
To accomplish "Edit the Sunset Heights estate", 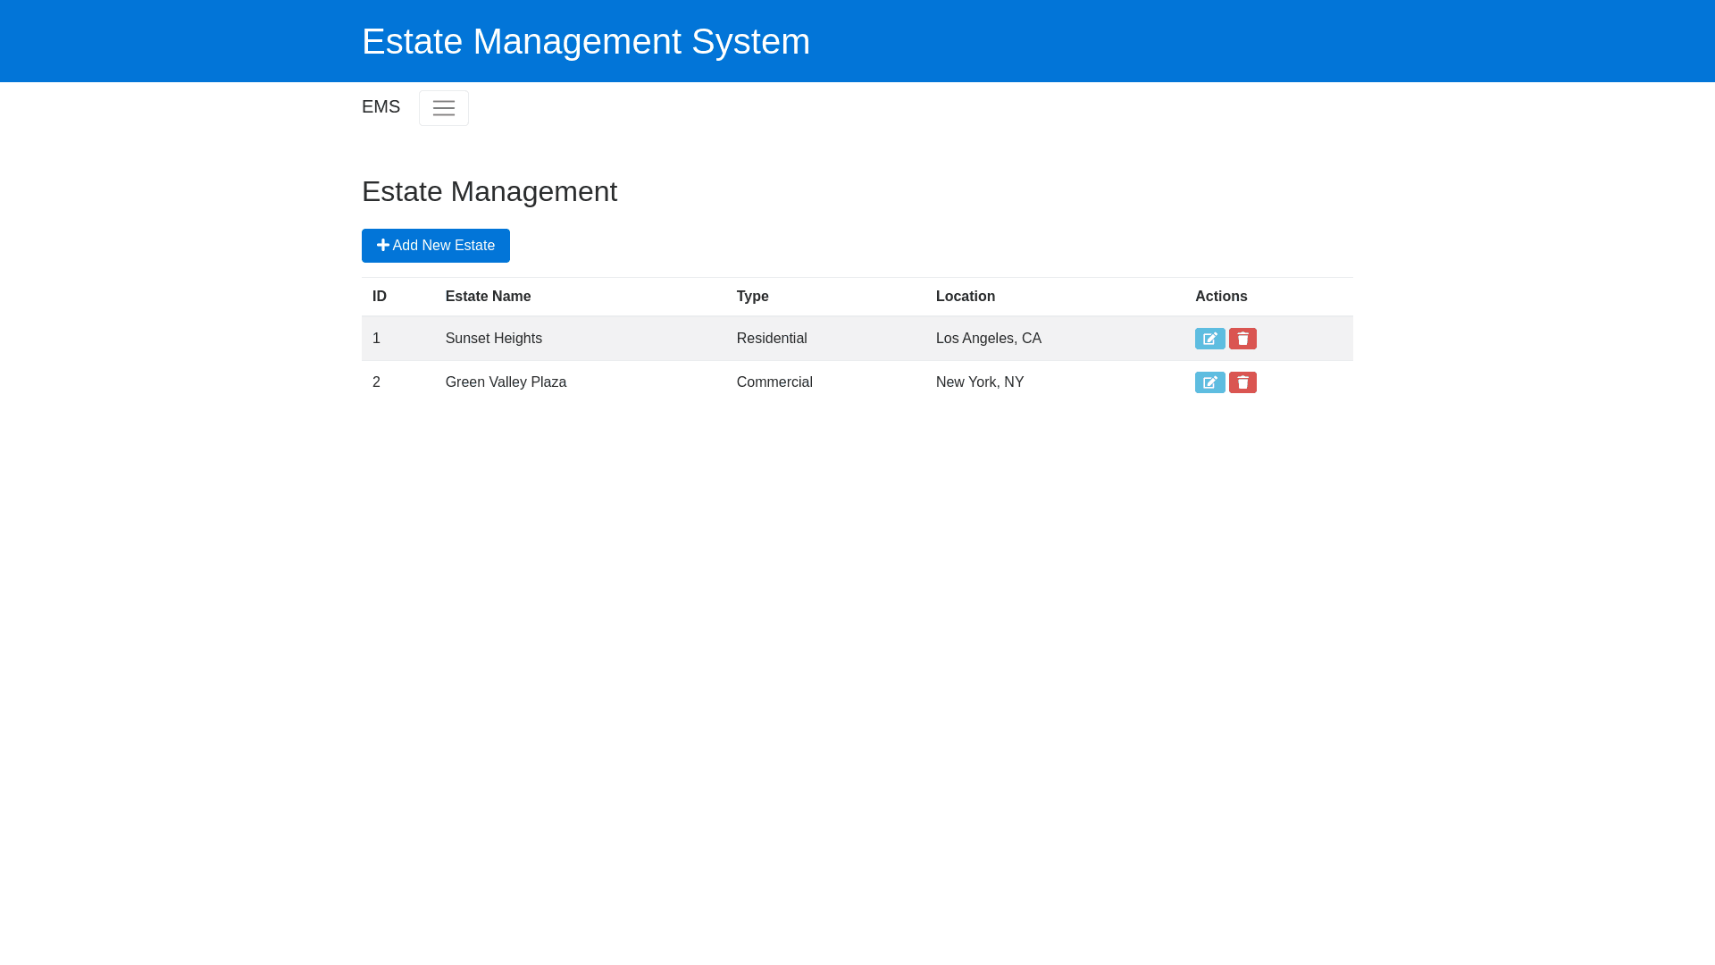I will [1209, 339].
